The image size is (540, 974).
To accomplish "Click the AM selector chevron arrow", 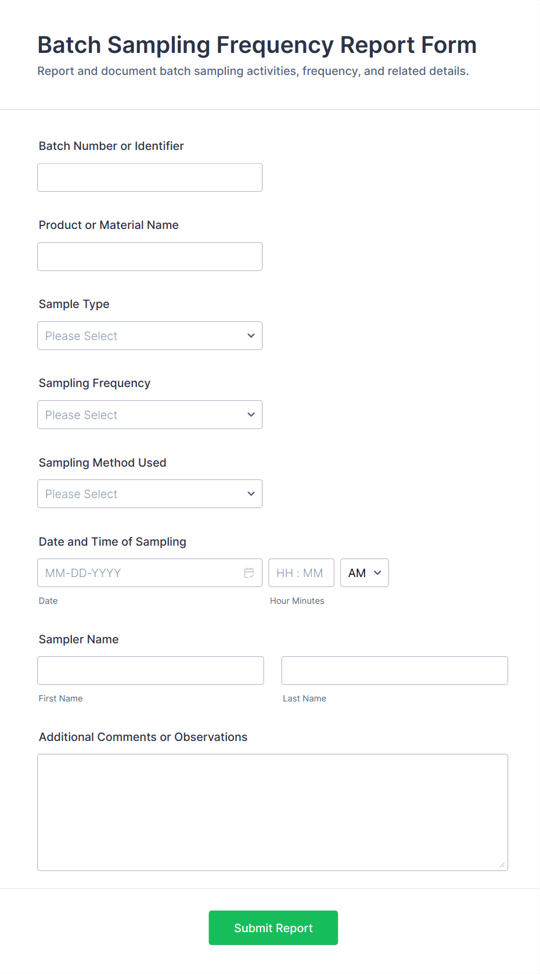I will click(376, 572).
